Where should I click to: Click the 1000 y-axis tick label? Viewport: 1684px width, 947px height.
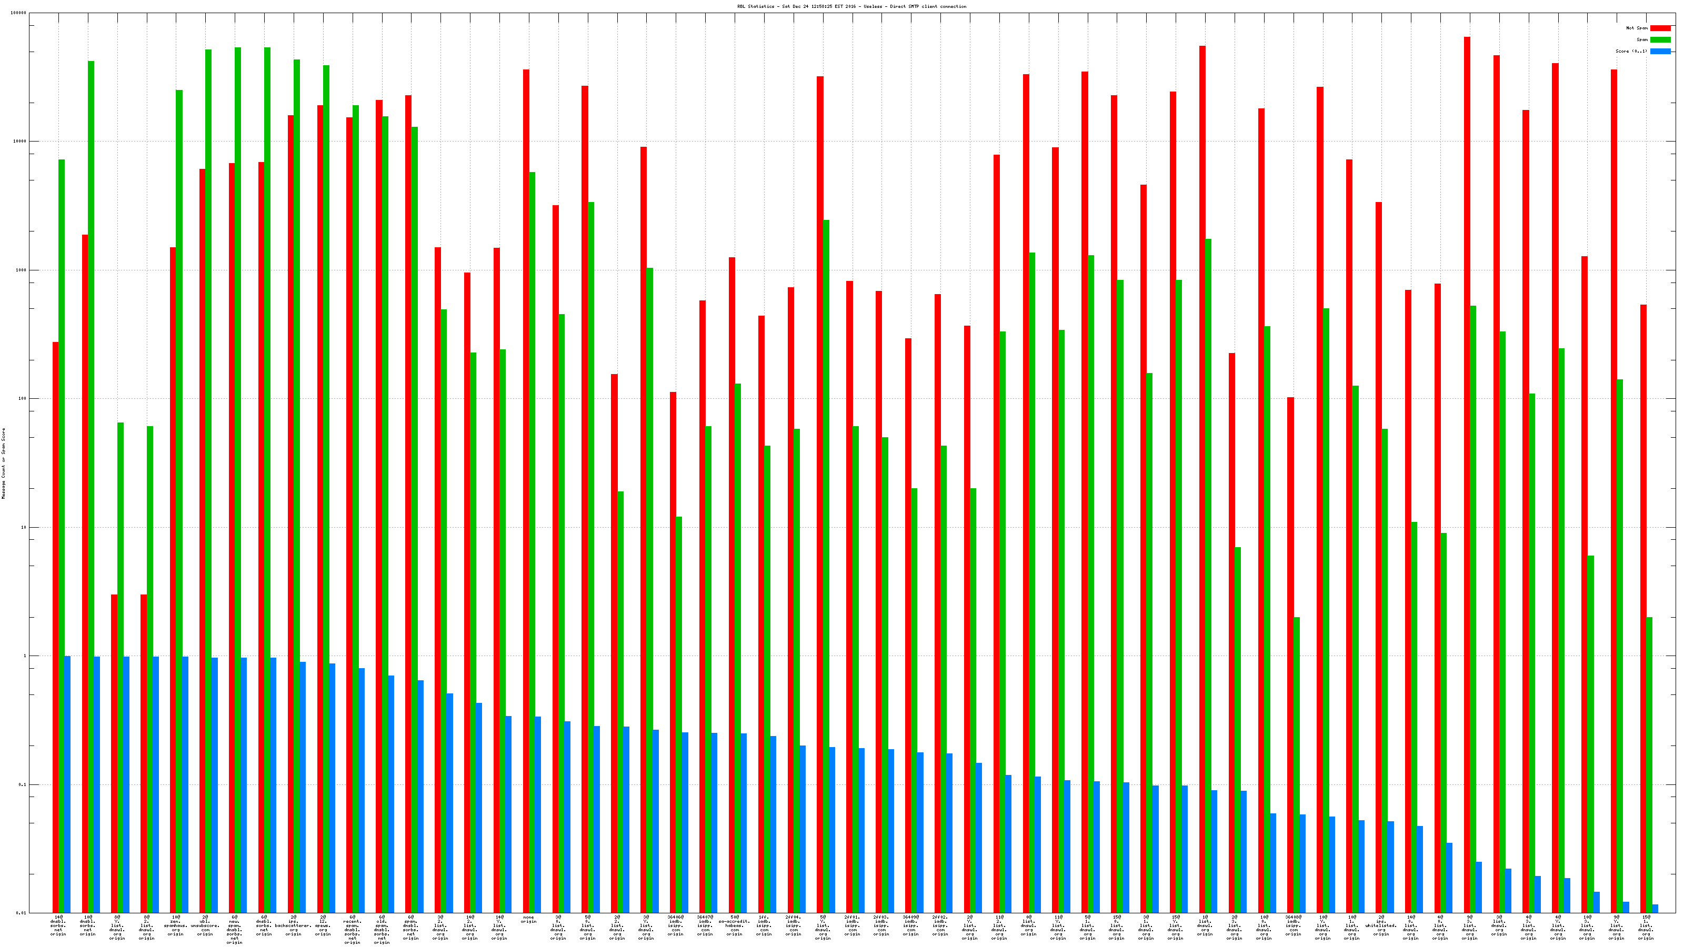pyautogui.click(x=21, y=270)
